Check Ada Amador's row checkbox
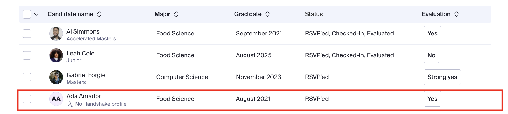Viewport: 508px width, 114px height. (x=27, y=99)
